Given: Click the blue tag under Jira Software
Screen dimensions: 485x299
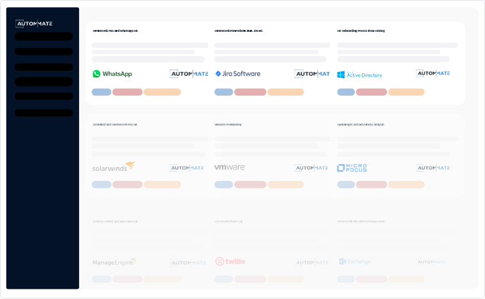Looking at the screenshot, I should click(x=223, y=92).
